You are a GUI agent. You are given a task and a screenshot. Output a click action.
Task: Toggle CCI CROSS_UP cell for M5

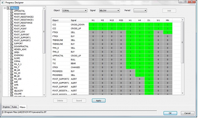click(102, 29)
